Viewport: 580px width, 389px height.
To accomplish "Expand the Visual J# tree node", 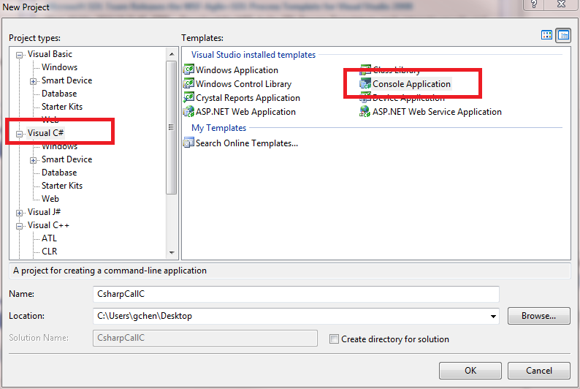I will click(19, 213).
